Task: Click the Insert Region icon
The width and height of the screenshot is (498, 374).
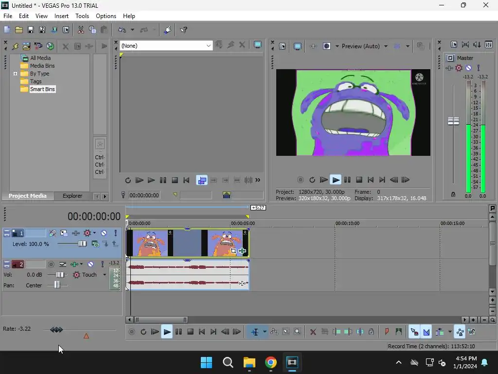Action: coord(399,332)
